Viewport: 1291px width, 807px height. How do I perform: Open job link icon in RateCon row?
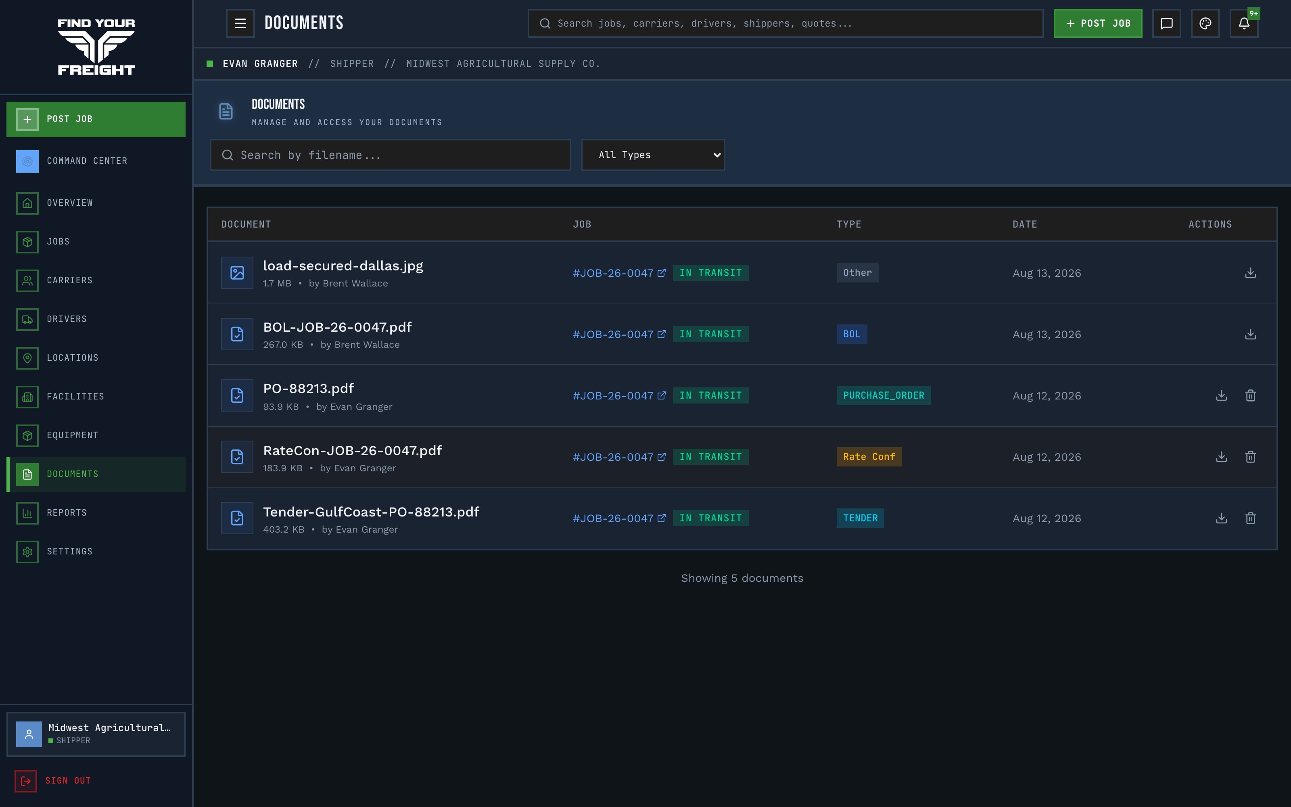[662, 457]
